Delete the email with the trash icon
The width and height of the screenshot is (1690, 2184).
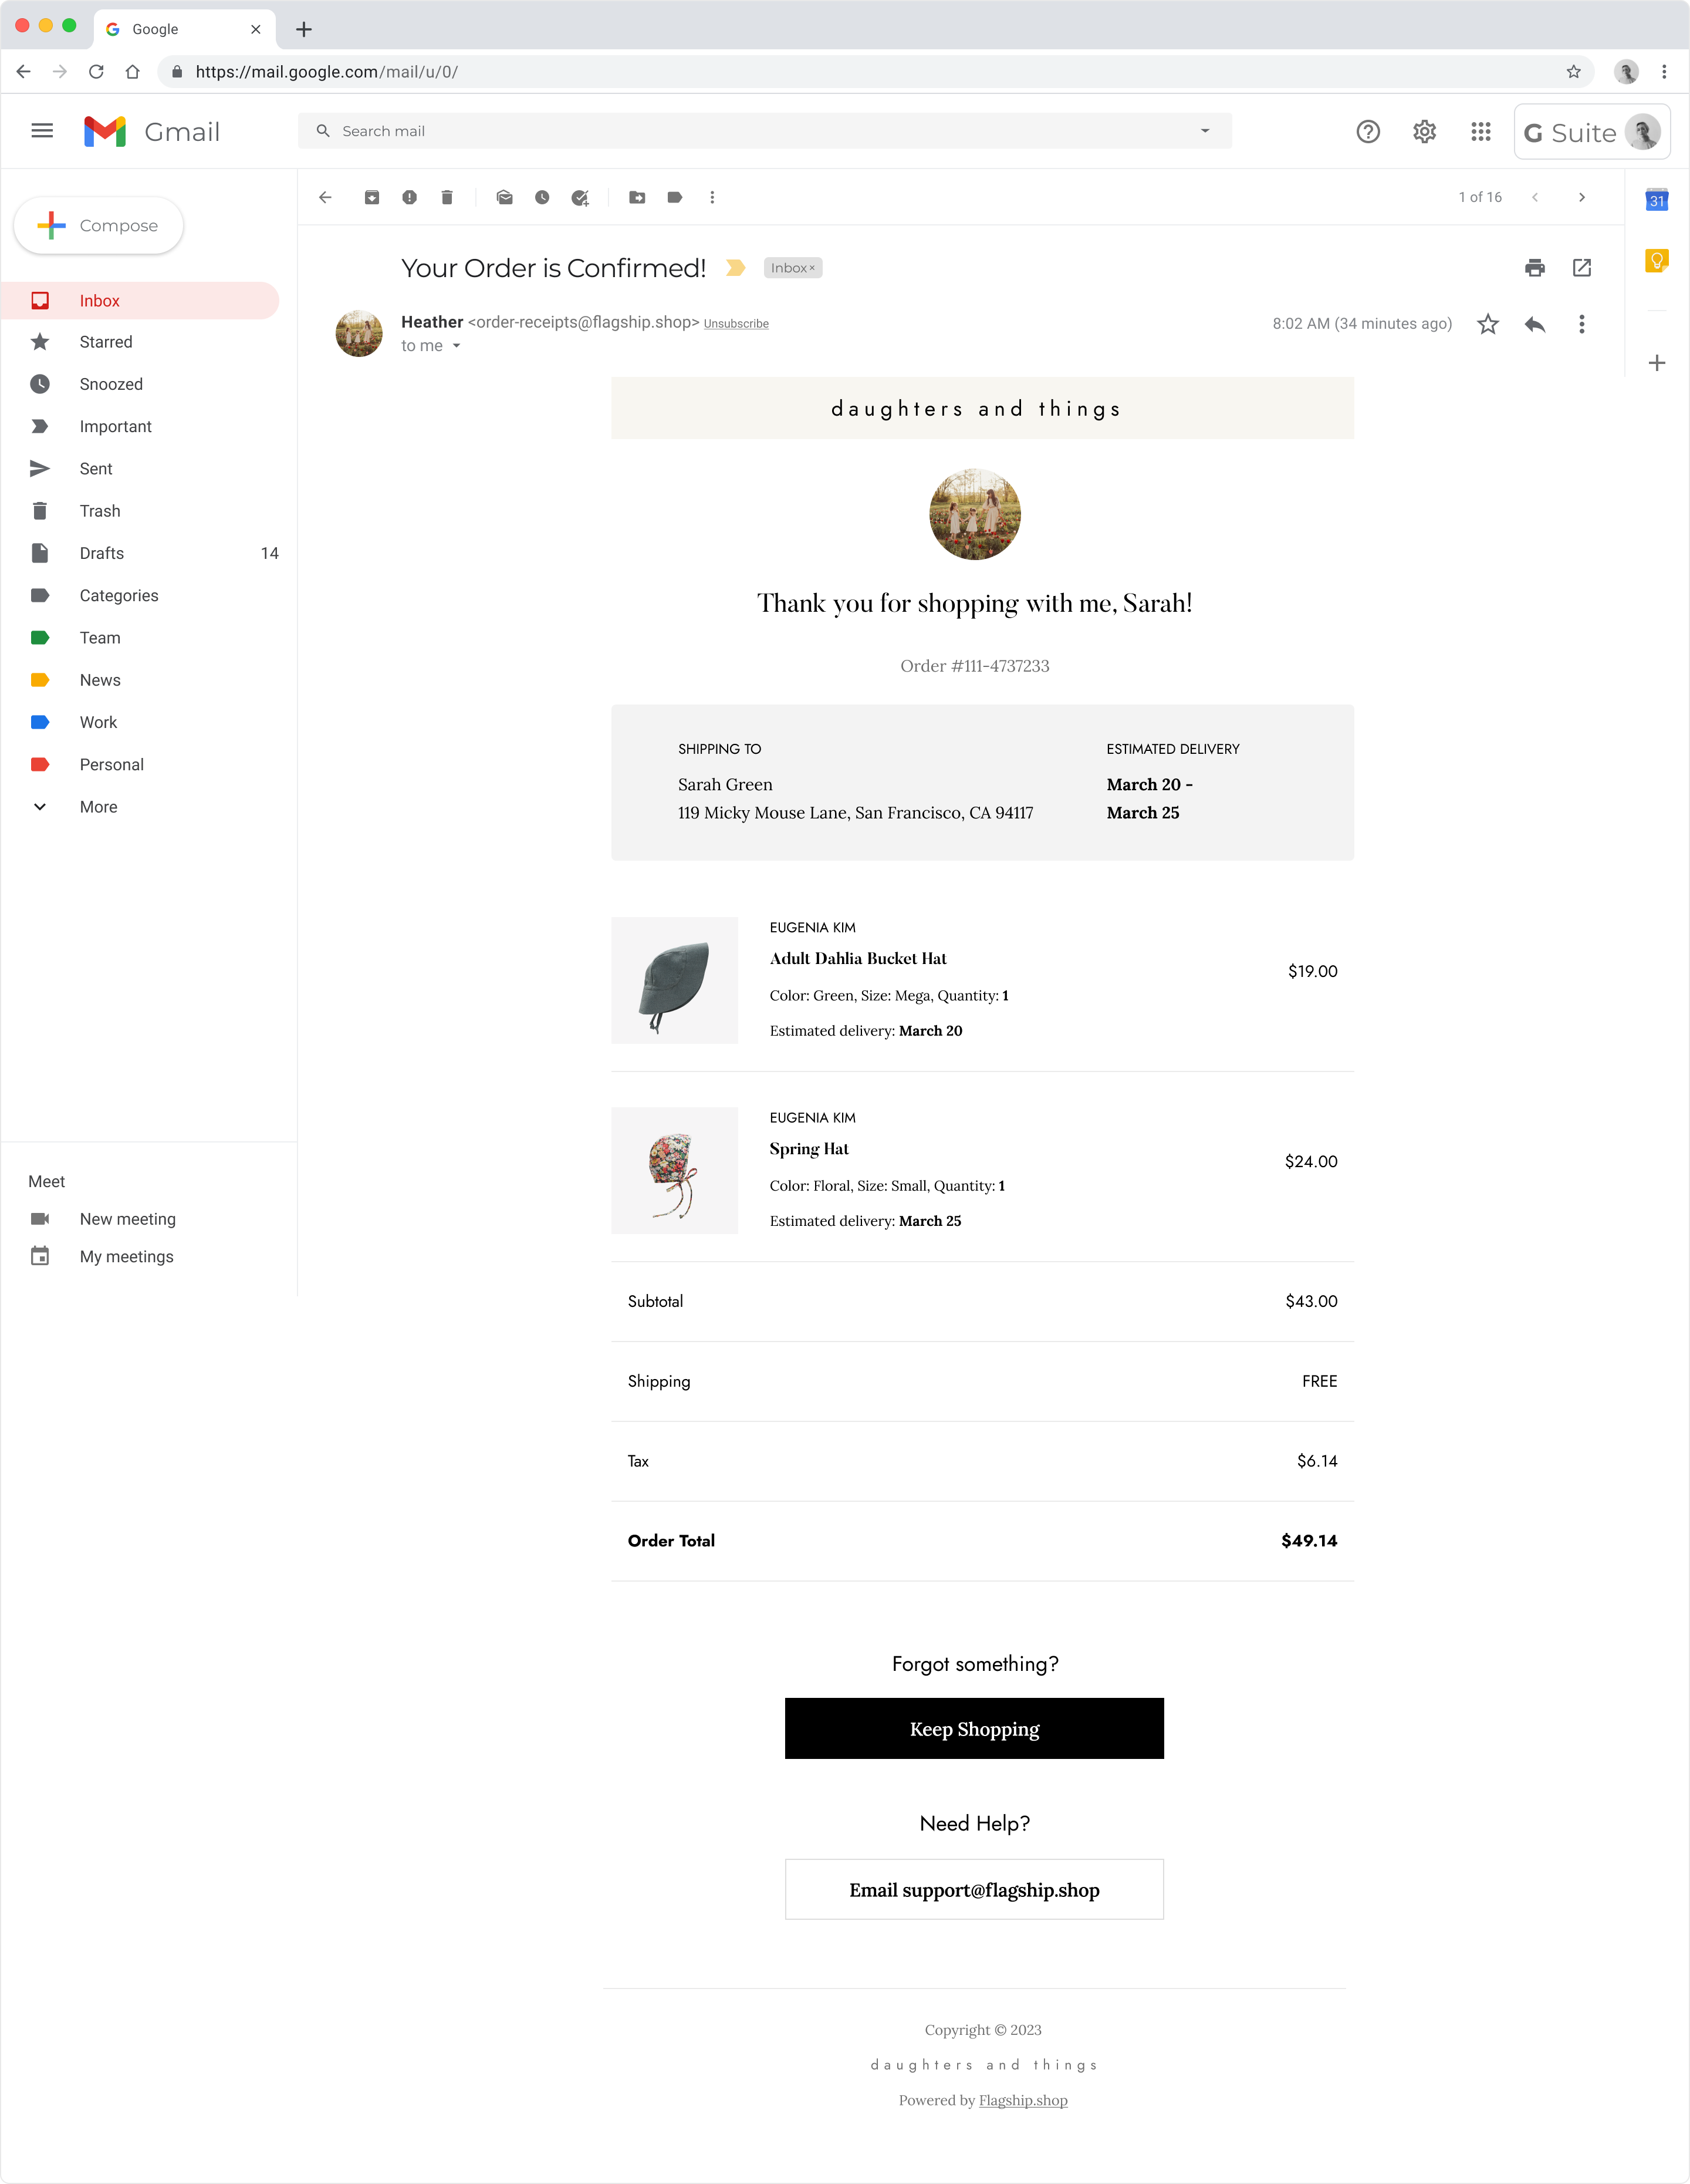(x=447, y=197)
